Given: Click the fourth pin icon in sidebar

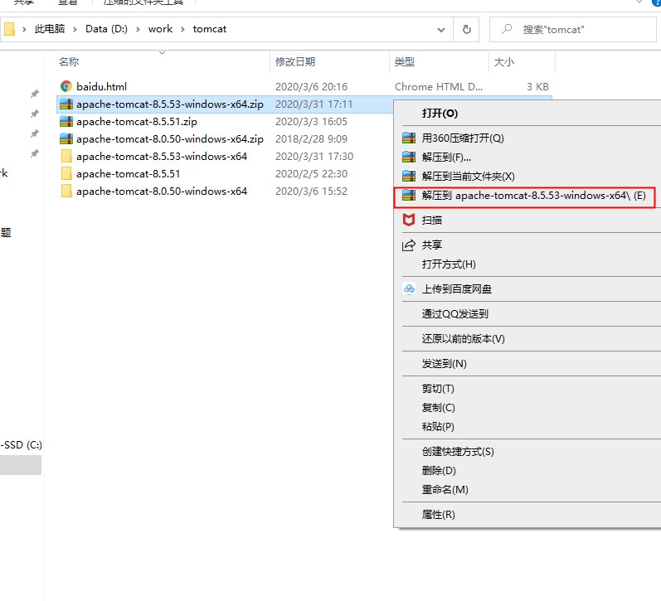Looking at the screenshot, I should (x=35, y=153).
